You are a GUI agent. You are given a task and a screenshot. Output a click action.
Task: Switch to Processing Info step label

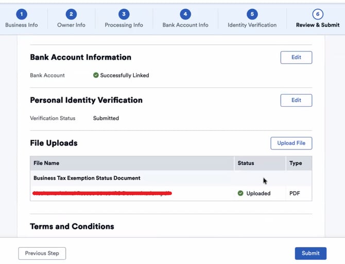pyautogui.click(x=124, y=25)
